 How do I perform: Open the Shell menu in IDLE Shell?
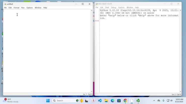coord(107,7)
